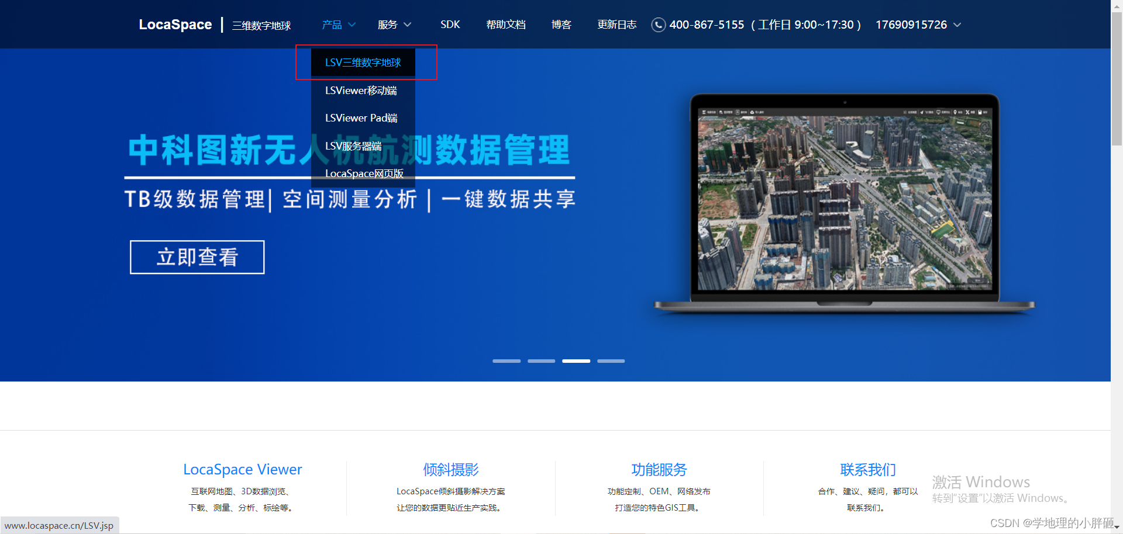Open the 帮助文档 page
Image resolution: width=1123 pixels, height=534 pixels.
506,25
